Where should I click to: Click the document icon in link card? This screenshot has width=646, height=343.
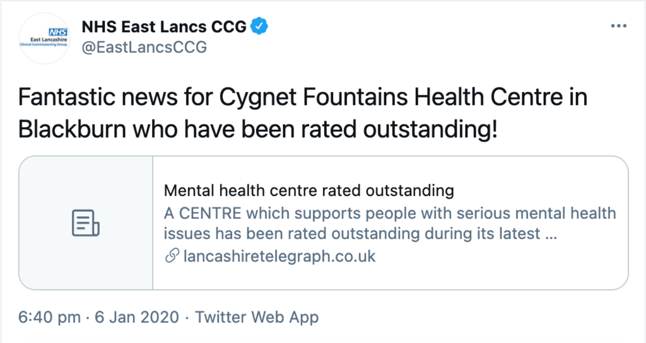point(86,223)
